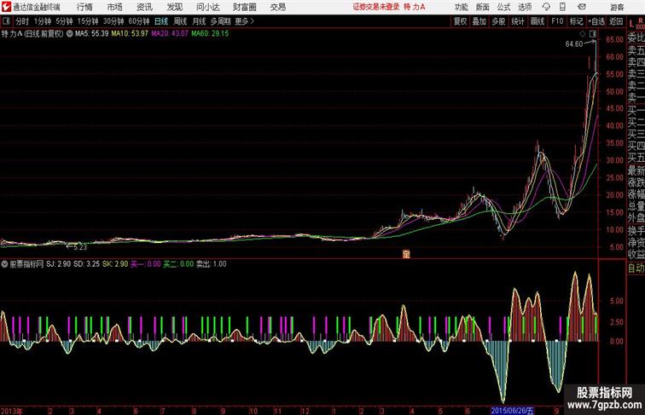645x415 pixels.
Task: Open the 市场 menu
Action: tap(115, 7)
